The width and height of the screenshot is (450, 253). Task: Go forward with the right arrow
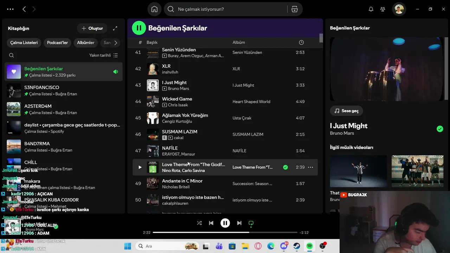[34, 9]
